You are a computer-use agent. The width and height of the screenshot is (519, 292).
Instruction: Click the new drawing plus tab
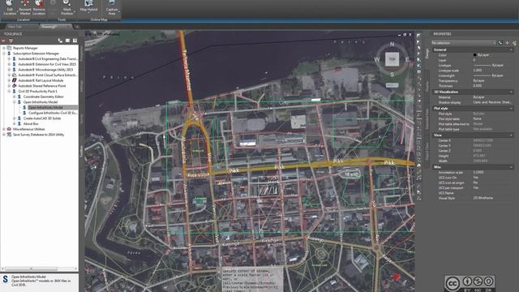[x=77, y=27]
